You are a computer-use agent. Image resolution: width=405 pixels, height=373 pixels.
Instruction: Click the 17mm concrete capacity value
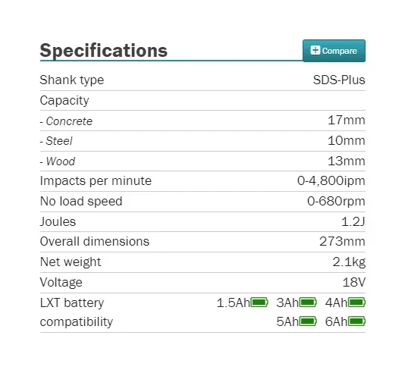347,121
